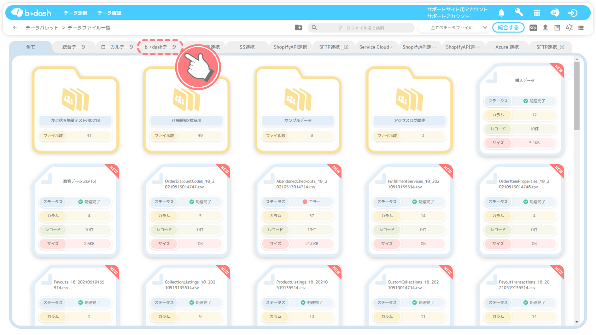Select the SFTP連携 _② tab
This screenshot has width=596, height=335.
pyautogui.click(x=334, y=47)
